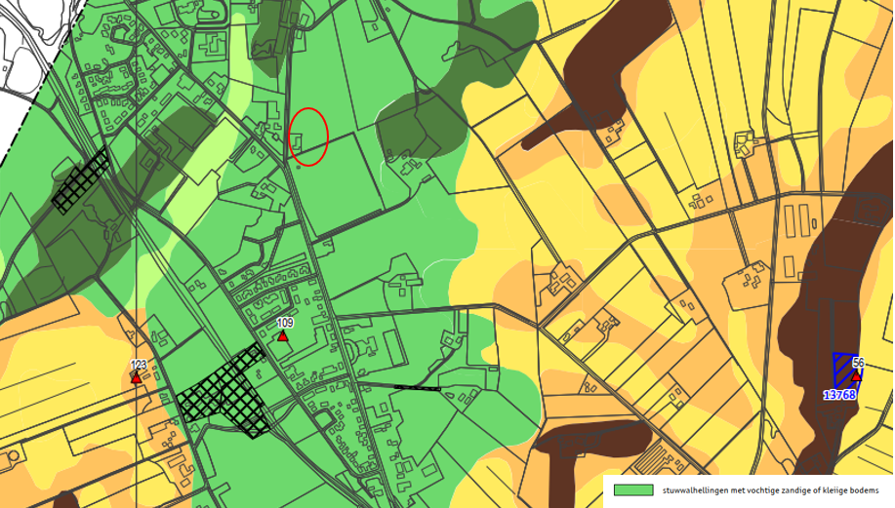The width and height of the screenshot is (895, 508).
Task: Click the red triangle marker labeled 109
Action: (x=282, y=336)
